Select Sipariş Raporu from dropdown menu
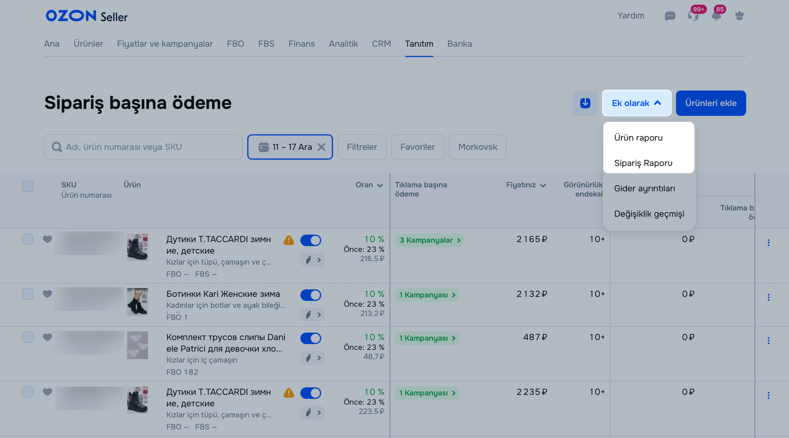The height and width of the screenshot is (438, 789). click(643, 163)
